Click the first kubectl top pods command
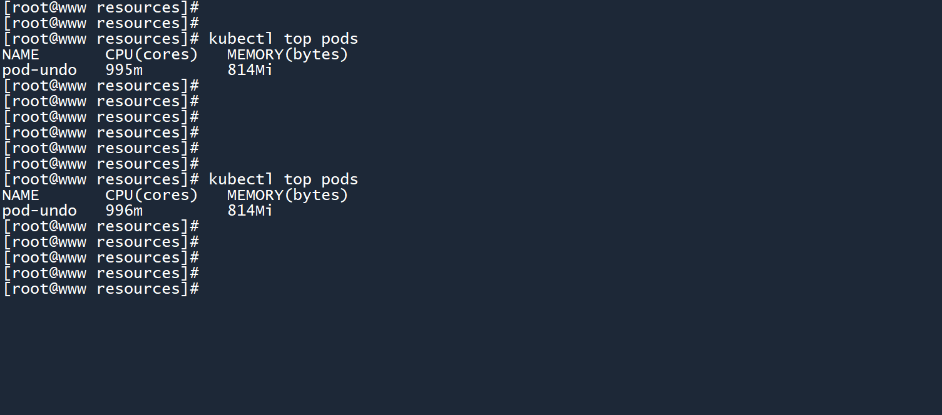 (x=283, y=39)
